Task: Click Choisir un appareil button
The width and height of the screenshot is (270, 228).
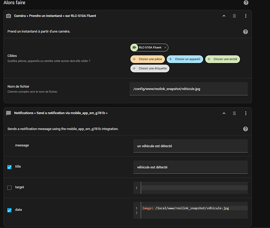Action: click(185, 59)
